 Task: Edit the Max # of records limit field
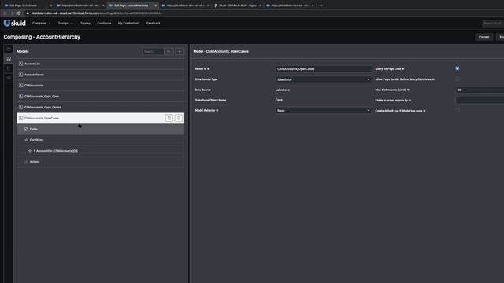[x=480, y=90]
